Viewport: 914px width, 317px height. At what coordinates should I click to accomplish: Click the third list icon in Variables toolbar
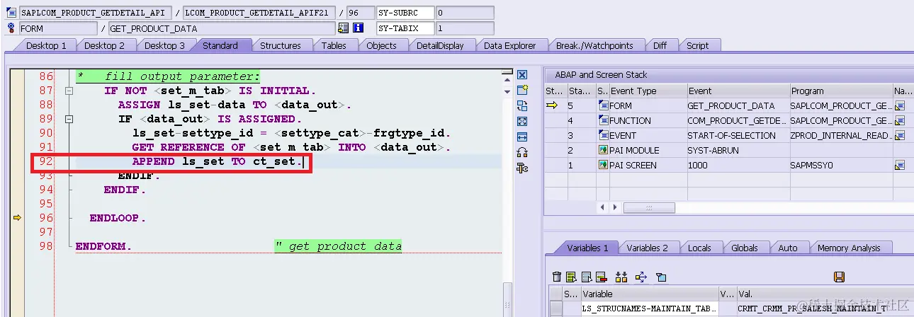(x=586, y=277)
